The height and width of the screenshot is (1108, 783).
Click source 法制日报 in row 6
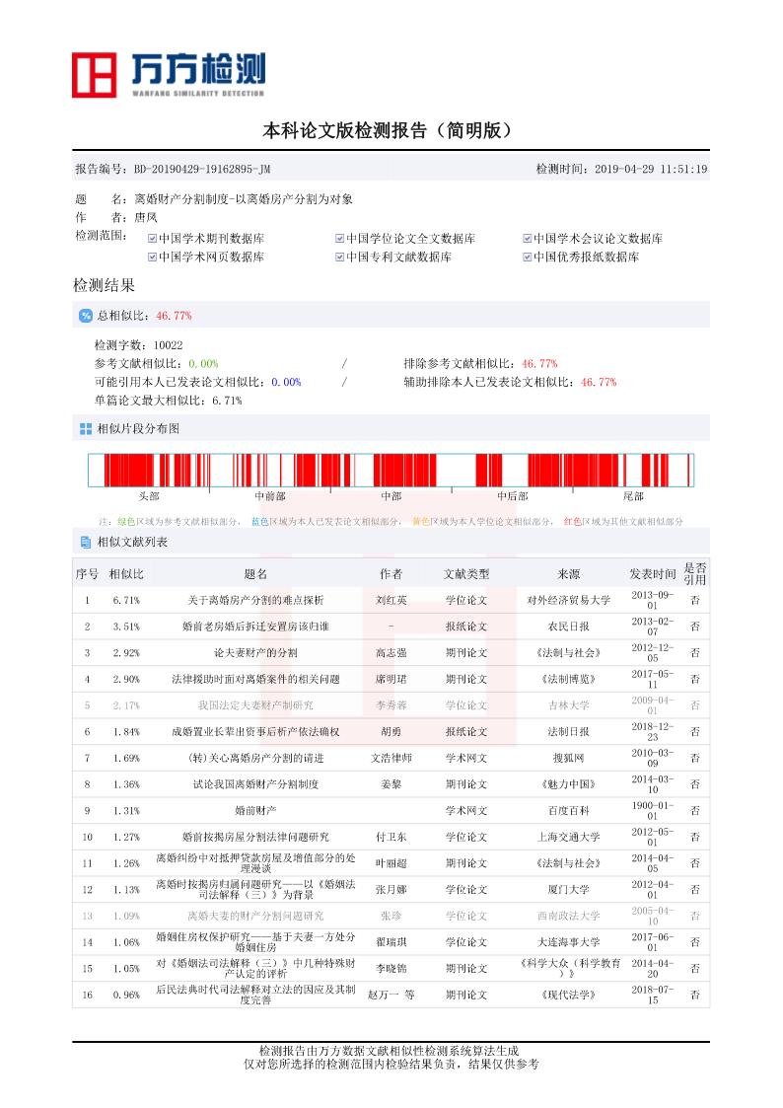568,732
